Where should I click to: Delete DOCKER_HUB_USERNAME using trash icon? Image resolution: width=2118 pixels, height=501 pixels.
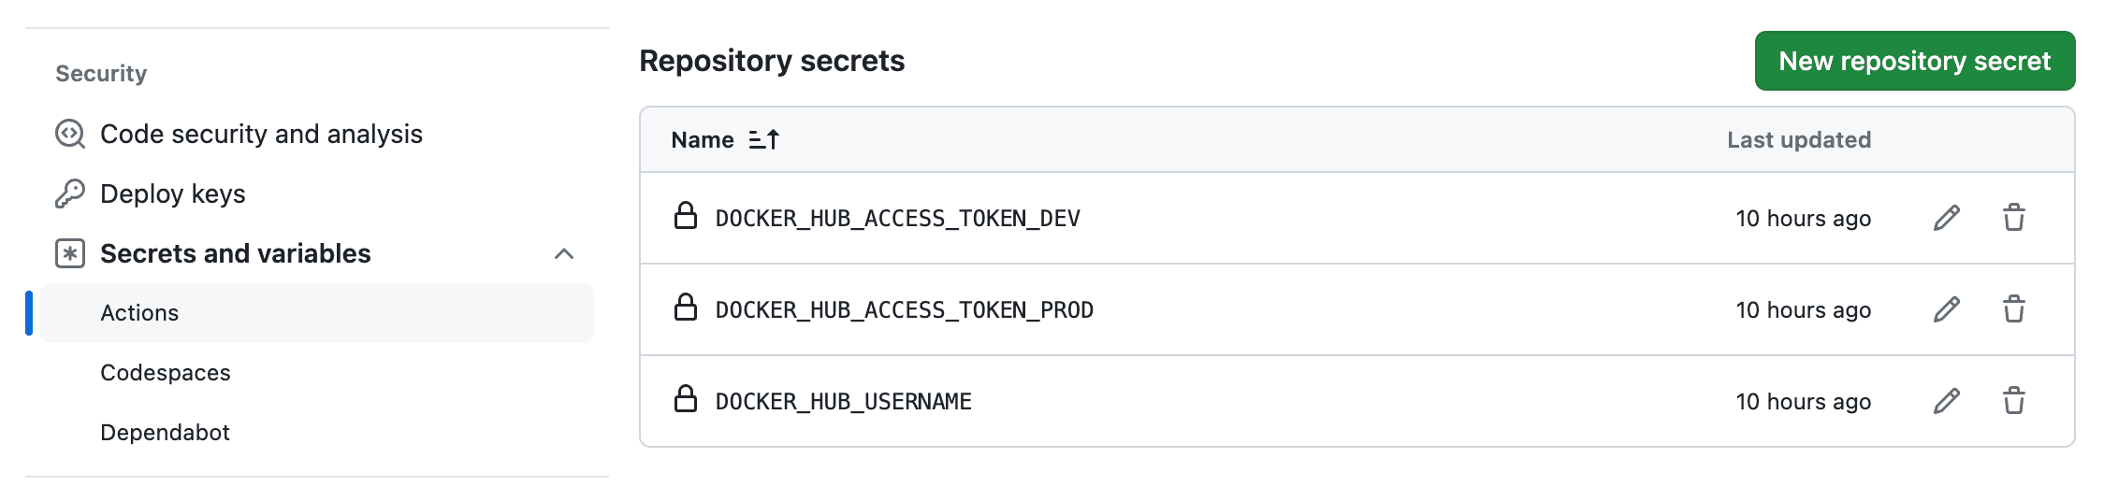pos(2014,401)
